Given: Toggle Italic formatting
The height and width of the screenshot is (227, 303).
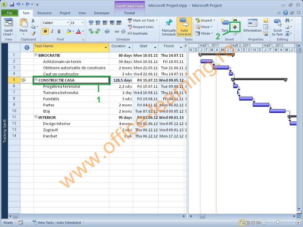Looking at the screenshot, I should (52, 31).
